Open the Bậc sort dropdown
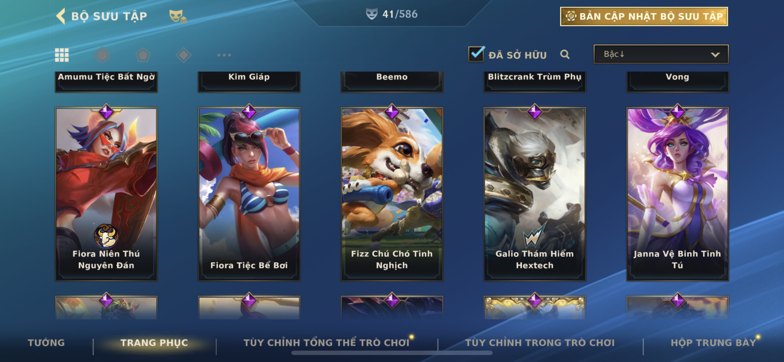Viewport: 784px width, 362px height. pyautogui.click(x=661, y=54)
